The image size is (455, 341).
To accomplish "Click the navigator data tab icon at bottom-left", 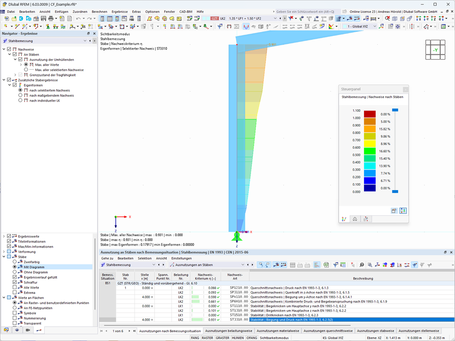I will [x=6, y=330].
